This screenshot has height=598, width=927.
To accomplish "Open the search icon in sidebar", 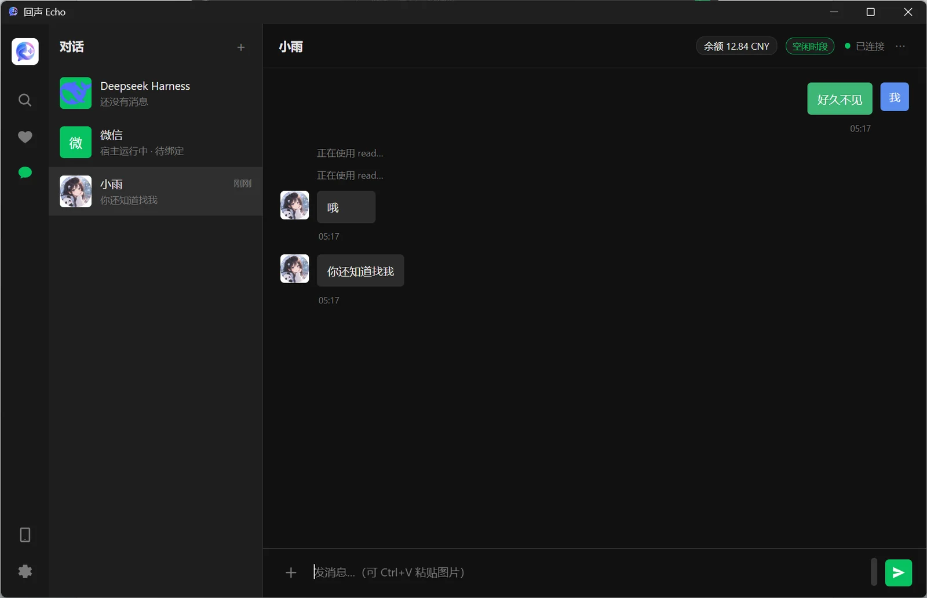I will [x=25, y=100].
